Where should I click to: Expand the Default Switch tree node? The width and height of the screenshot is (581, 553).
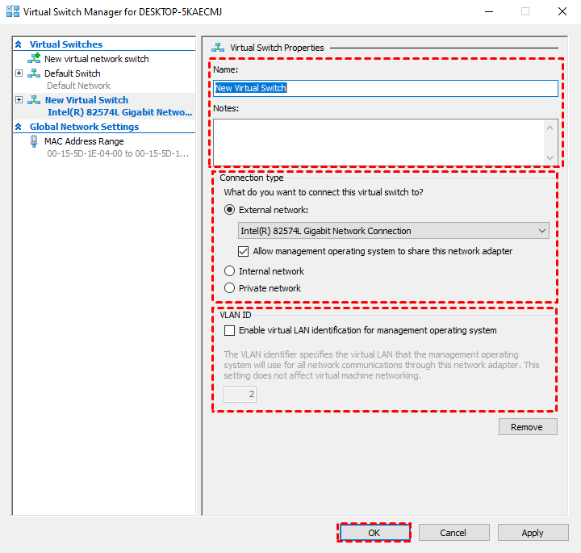(19, 73)
